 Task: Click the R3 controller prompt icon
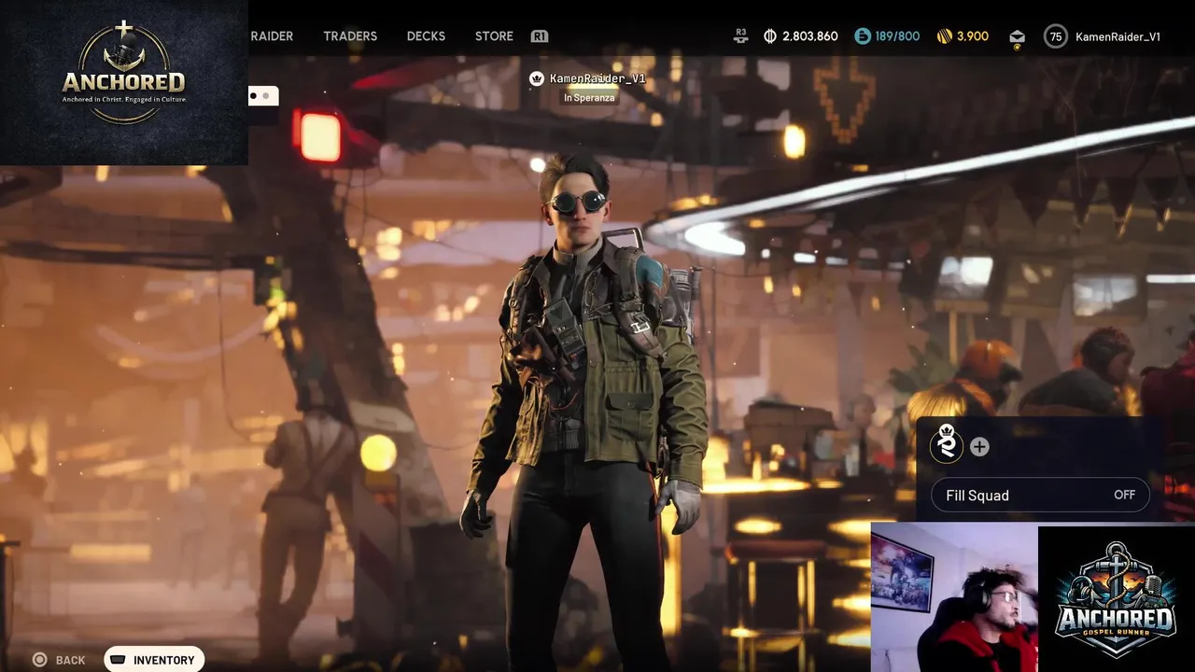741,35
